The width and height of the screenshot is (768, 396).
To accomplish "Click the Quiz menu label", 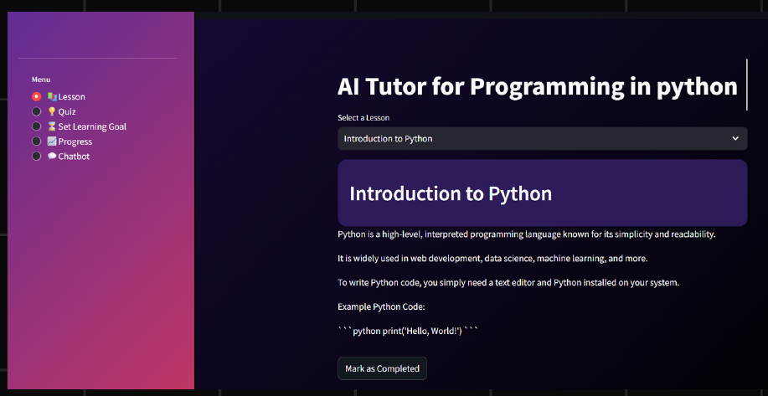I will [67, 111].
